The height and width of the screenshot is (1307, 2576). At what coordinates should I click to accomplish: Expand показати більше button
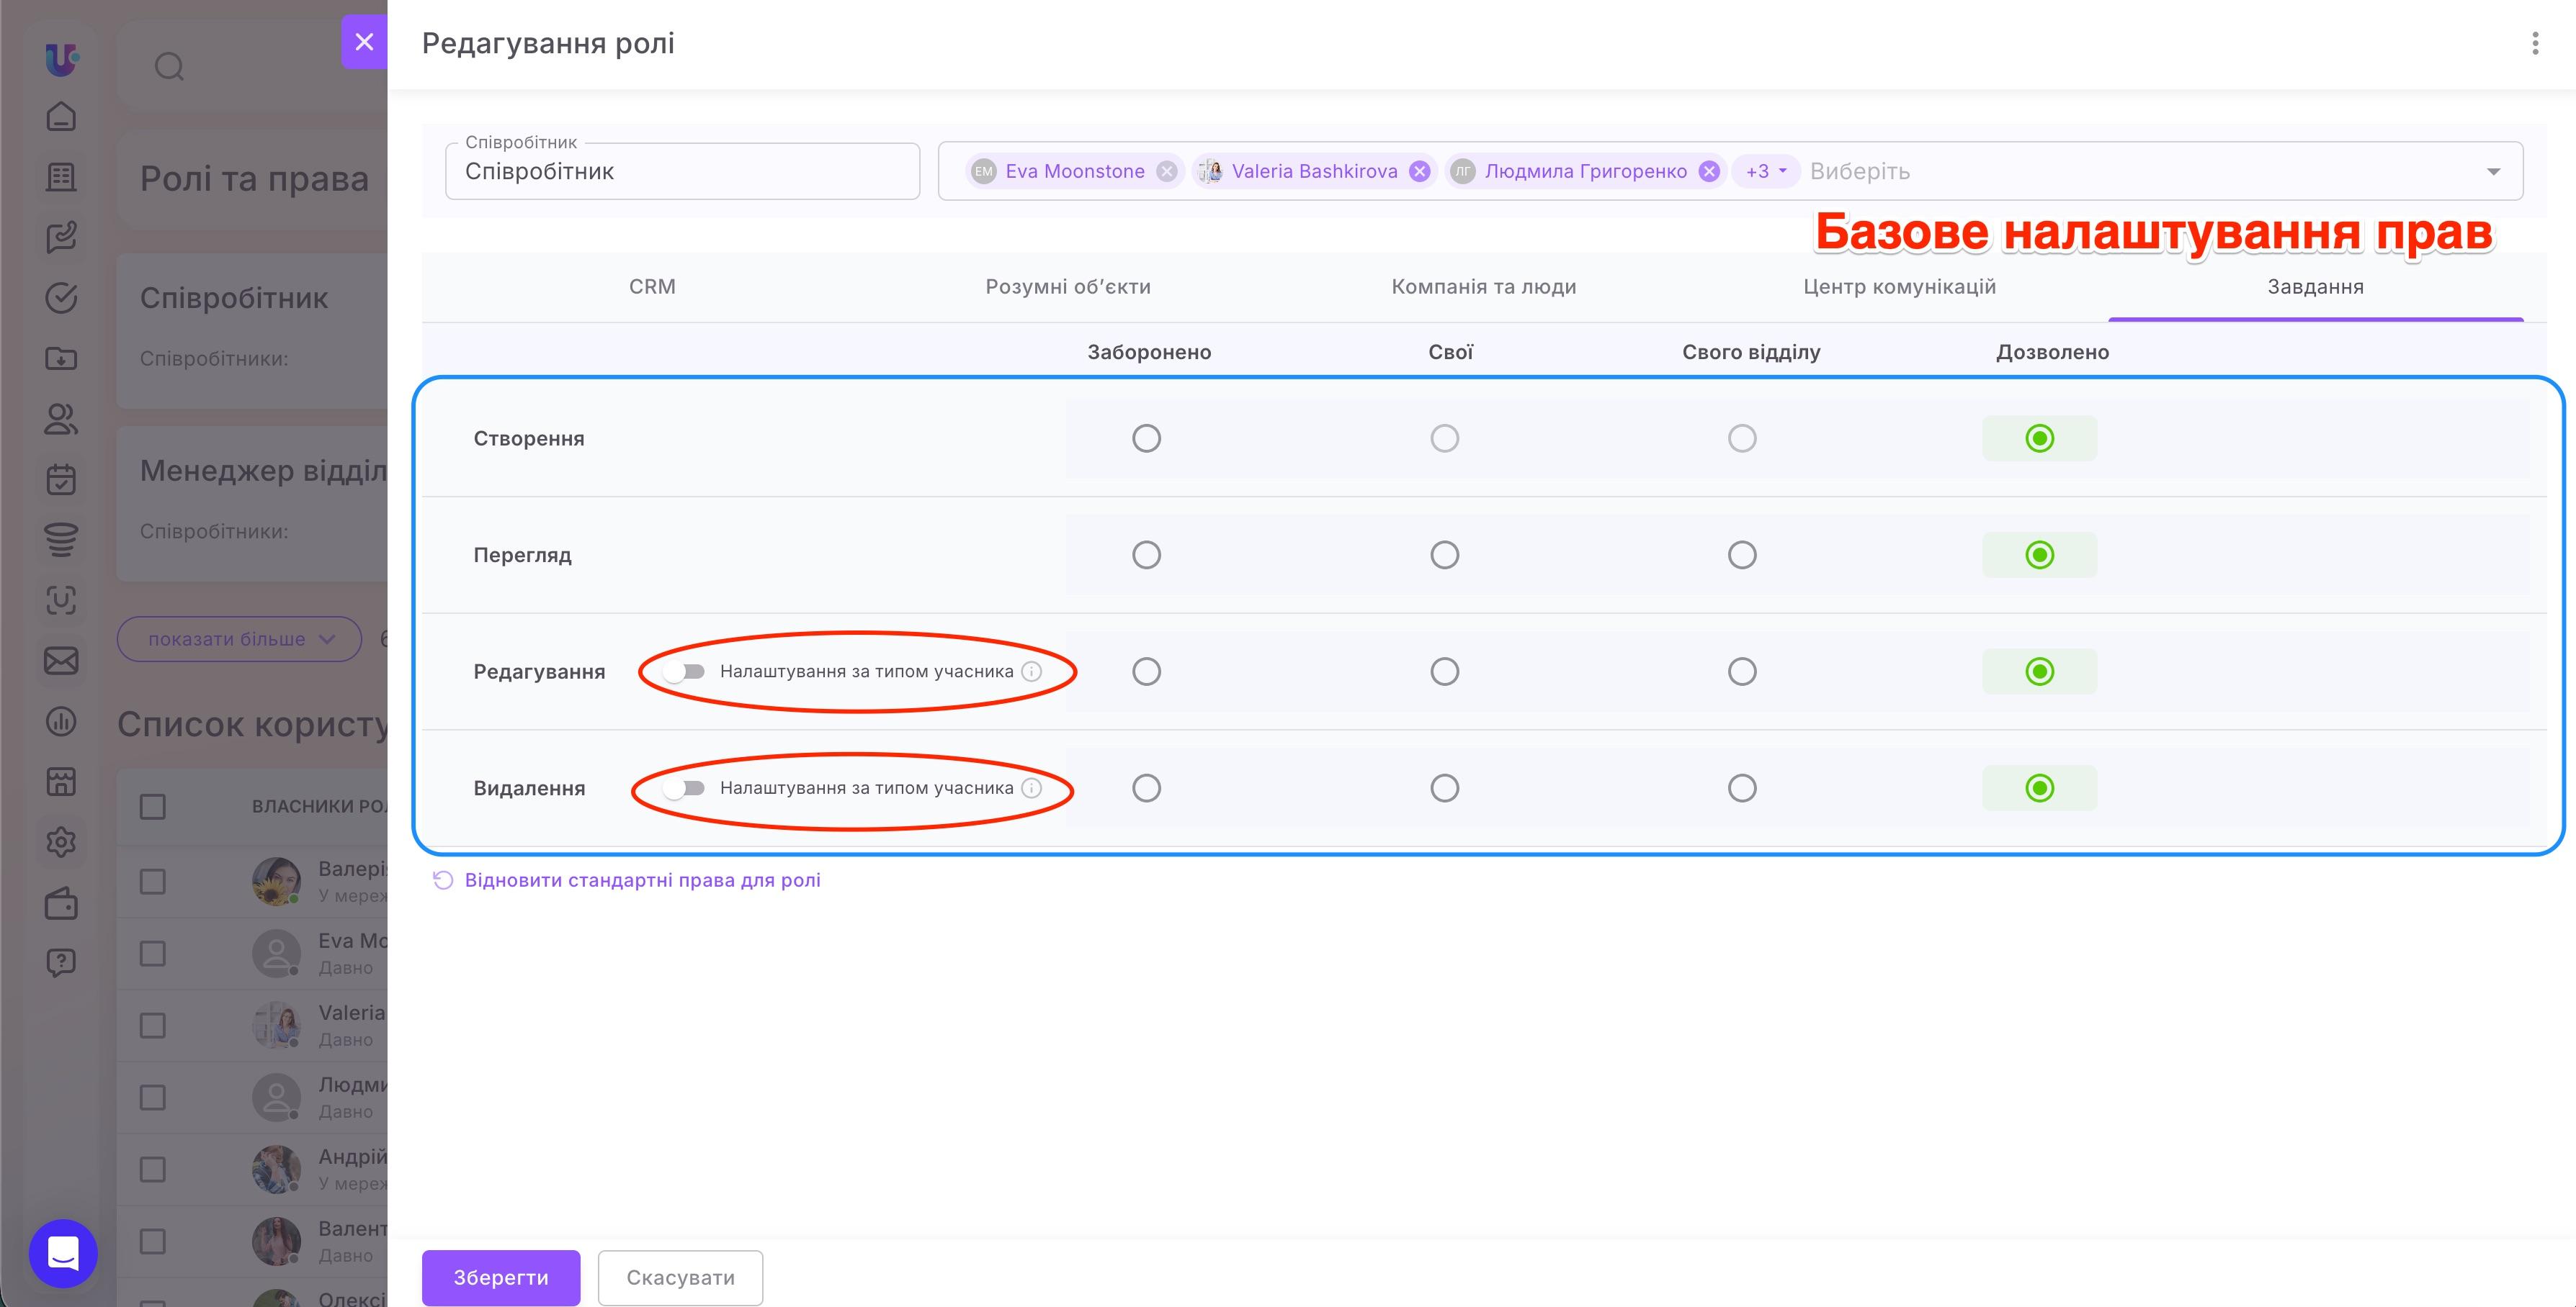click(239, 638)
